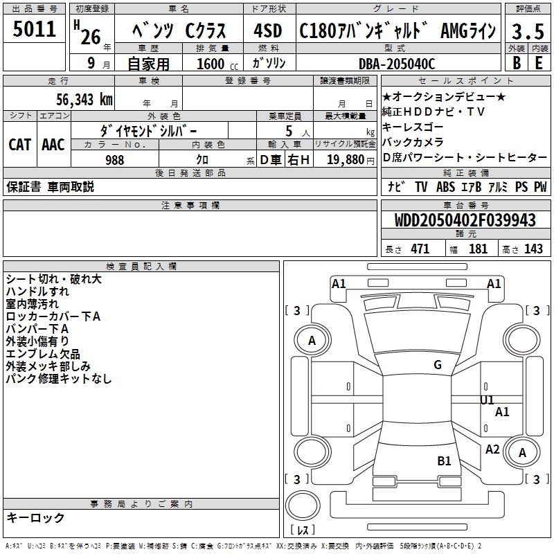Click アルミ equipment label

point(498,186)
